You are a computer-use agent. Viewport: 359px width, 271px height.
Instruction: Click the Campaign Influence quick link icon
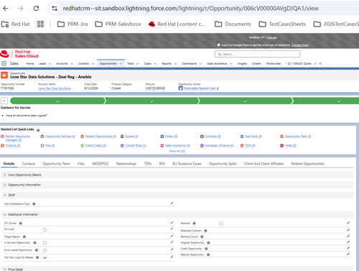click(202, 145)
